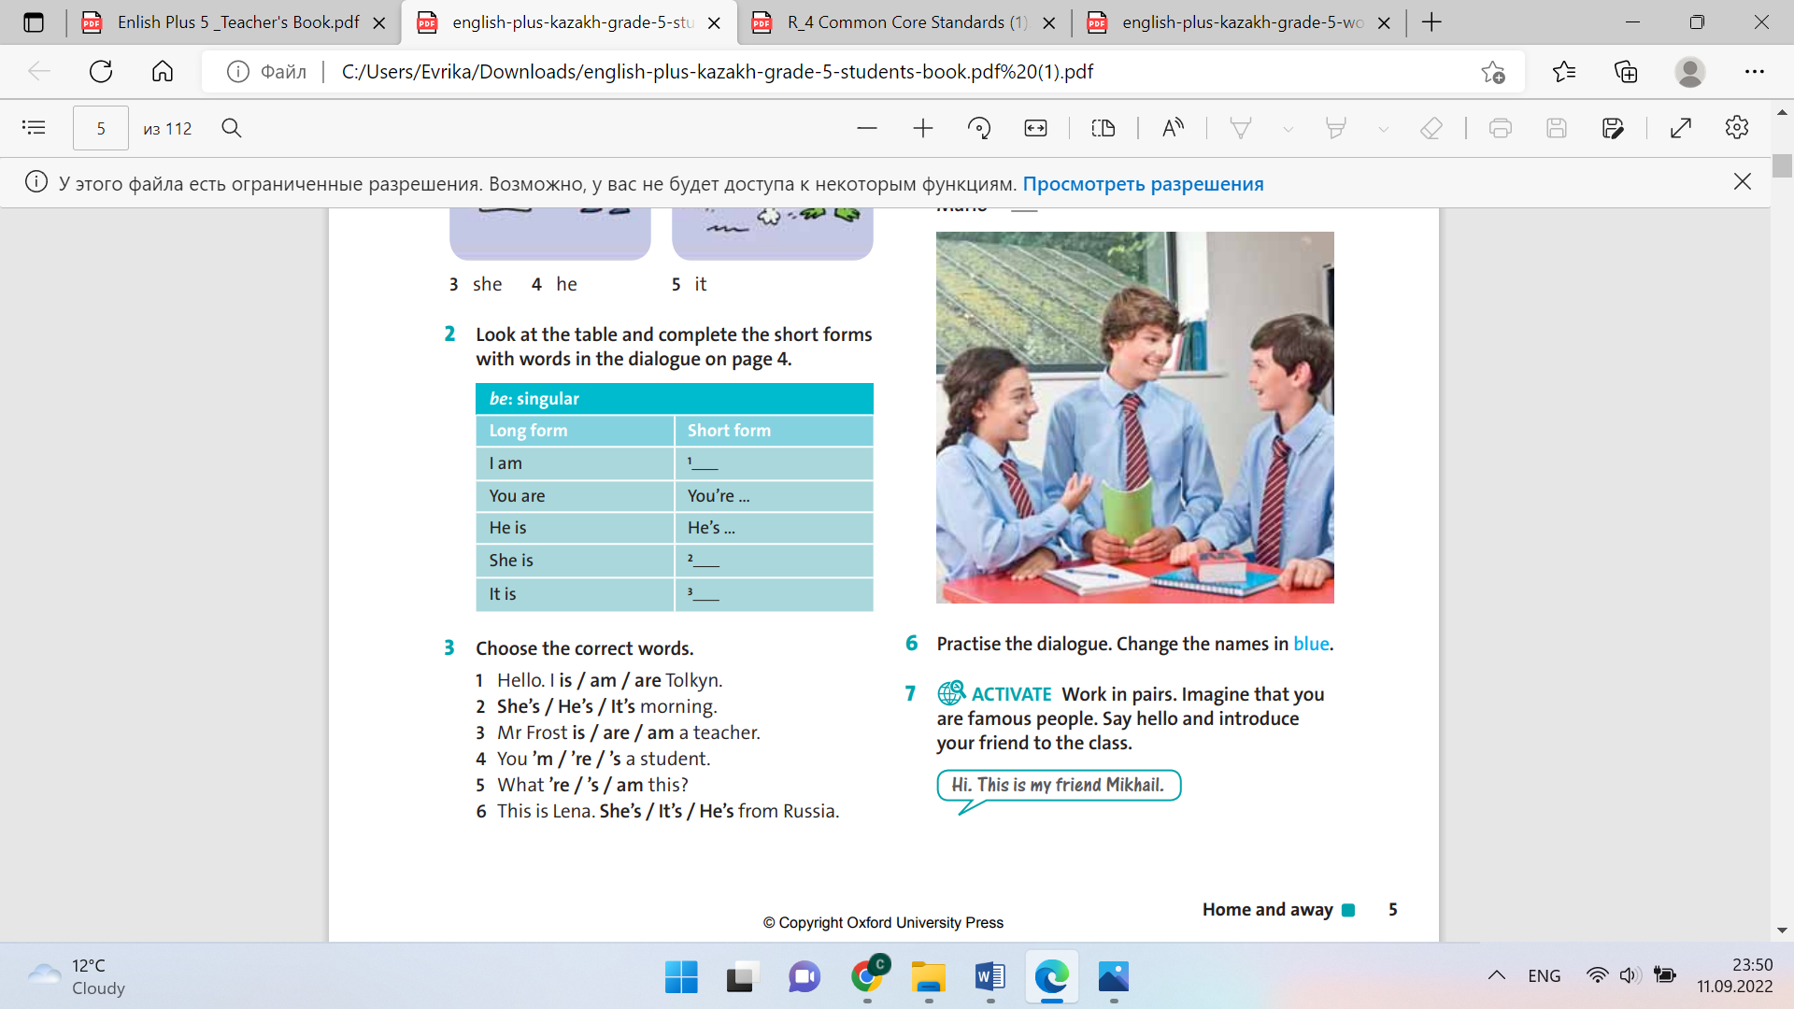Toggle the Erase tool
This screenshot has height=1009, width=1794.
coord(1431,128)
